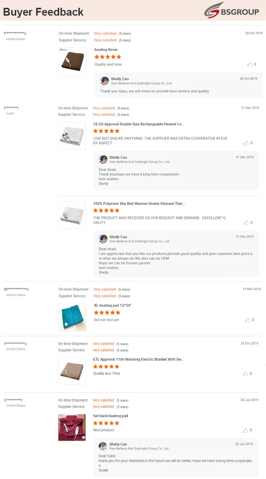Open the 'CE,GS Approval Double Size Rechargeable' product link
This screenshot has height=479, width=266.
(138, 124)
